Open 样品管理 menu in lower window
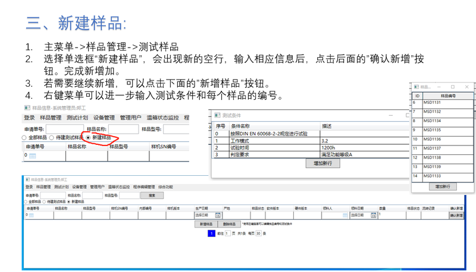This screenshot has width=476, height=272. 43,187
